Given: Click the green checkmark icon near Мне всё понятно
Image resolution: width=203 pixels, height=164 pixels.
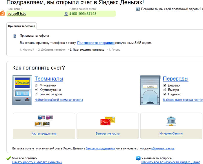Looking at the screenshot, I should [8, 158].
